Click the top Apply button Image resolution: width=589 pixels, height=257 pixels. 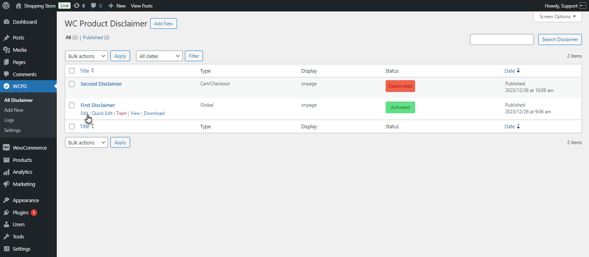click(120, 56)
